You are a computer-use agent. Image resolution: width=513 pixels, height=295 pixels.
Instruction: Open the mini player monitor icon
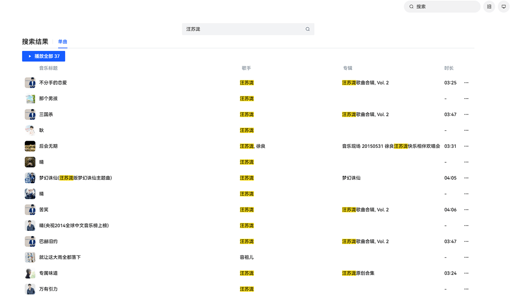(504, 6)
